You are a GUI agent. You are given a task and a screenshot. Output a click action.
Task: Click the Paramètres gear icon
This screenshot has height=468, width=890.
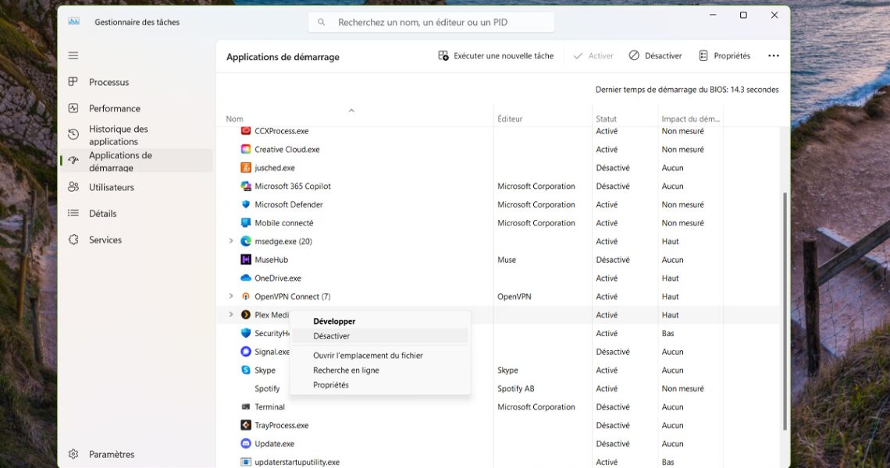[73, 454]
